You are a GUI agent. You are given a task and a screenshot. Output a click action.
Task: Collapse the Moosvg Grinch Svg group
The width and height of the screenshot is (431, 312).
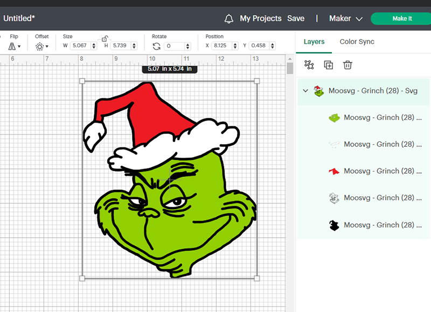tap(305, 90)
